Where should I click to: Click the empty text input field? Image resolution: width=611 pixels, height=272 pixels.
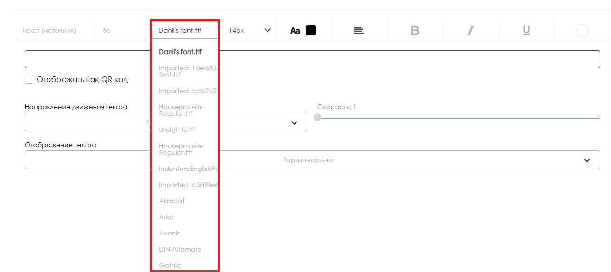312,60
